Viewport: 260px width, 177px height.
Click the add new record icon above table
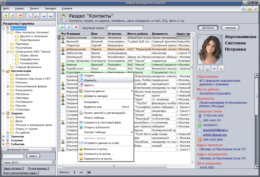[x=61, y=28]
